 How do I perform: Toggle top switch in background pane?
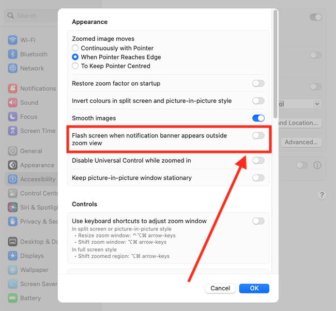316,17
